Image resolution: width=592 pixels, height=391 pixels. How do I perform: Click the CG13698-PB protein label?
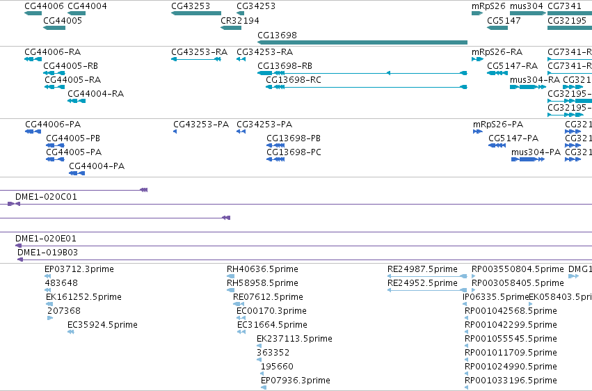pyautogui.click(x=294, y=138)
